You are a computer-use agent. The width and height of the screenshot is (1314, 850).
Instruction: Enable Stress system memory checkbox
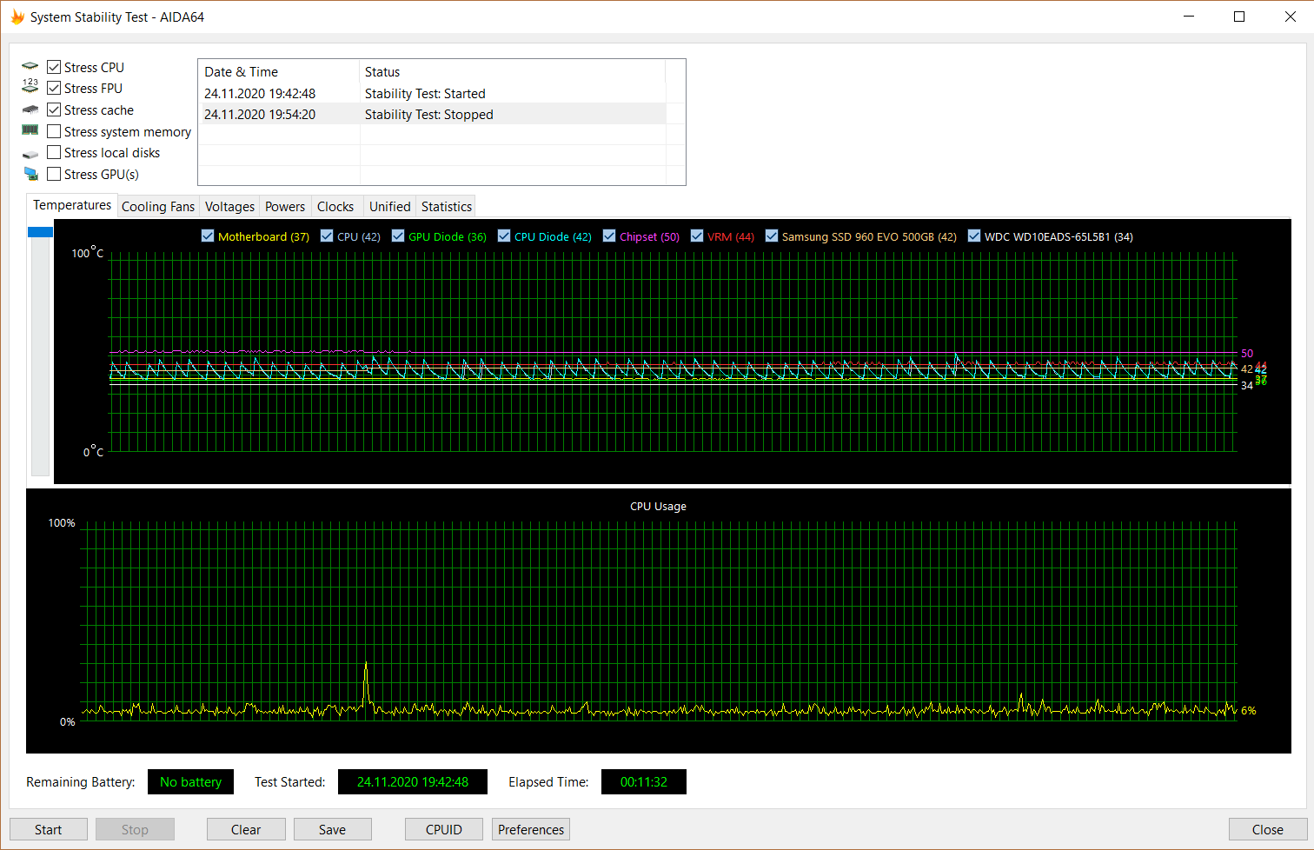click(x=54, y=131)
